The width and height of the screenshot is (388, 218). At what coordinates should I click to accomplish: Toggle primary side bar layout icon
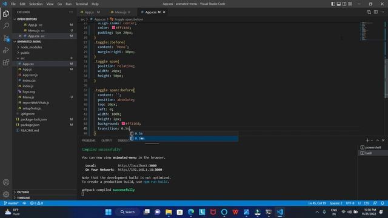click(333, 4)
